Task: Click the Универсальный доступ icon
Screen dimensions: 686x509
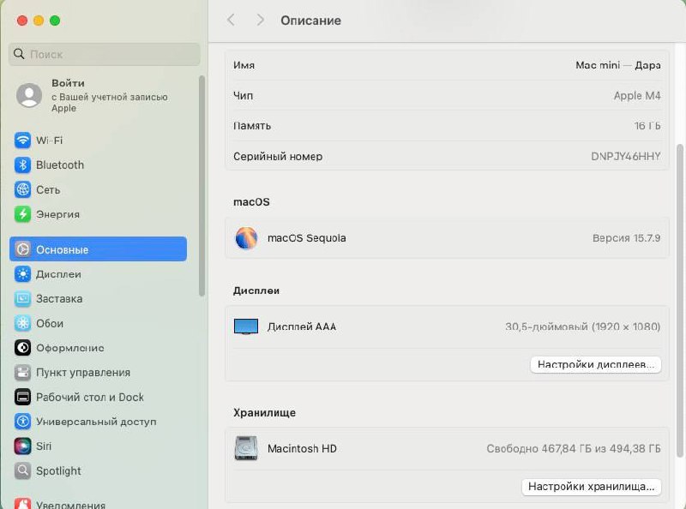Action: click(22, 422)
